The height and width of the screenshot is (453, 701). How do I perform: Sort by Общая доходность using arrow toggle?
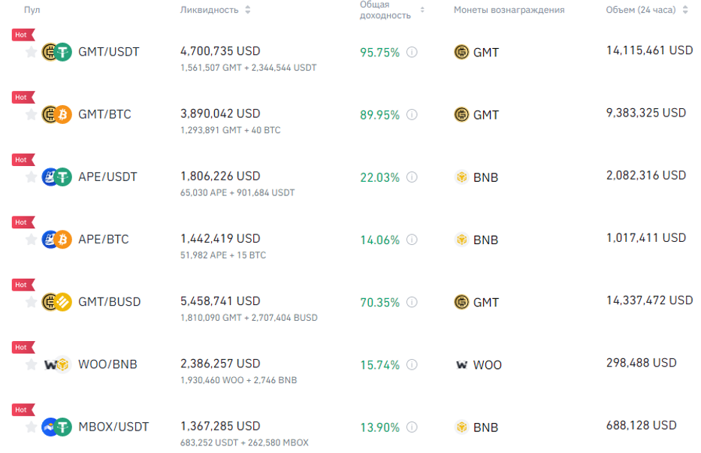(x=422, y=10)
